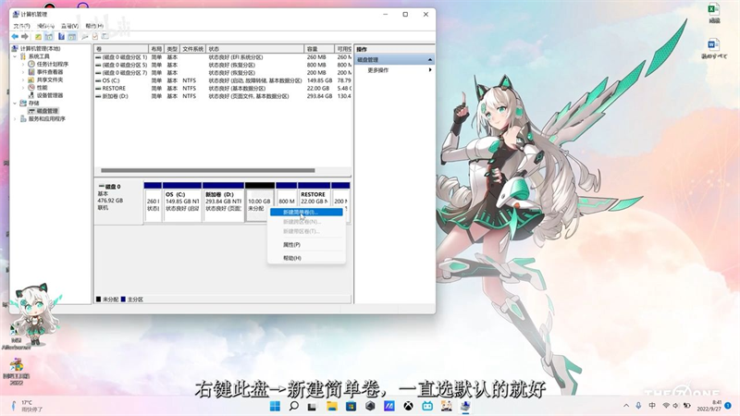Viewport: 740px width, 416px height.
Task: Open the 操作(A) menu
Action: (45, 26)
